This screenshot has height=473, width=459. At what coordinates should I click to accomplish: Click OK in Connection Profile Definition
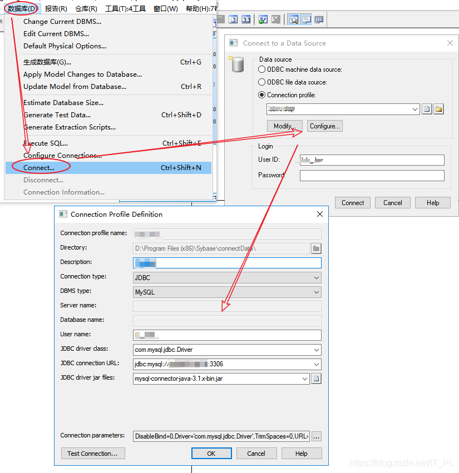tap(211, 454)
